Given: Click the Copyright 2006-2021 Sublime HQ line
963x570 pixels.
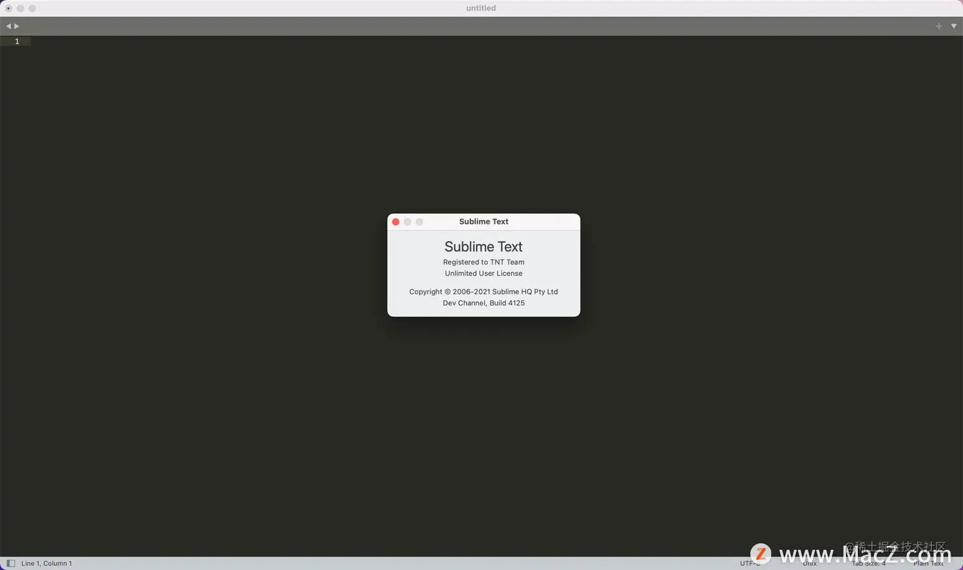Looking at the screenshot, I should 483,292.
